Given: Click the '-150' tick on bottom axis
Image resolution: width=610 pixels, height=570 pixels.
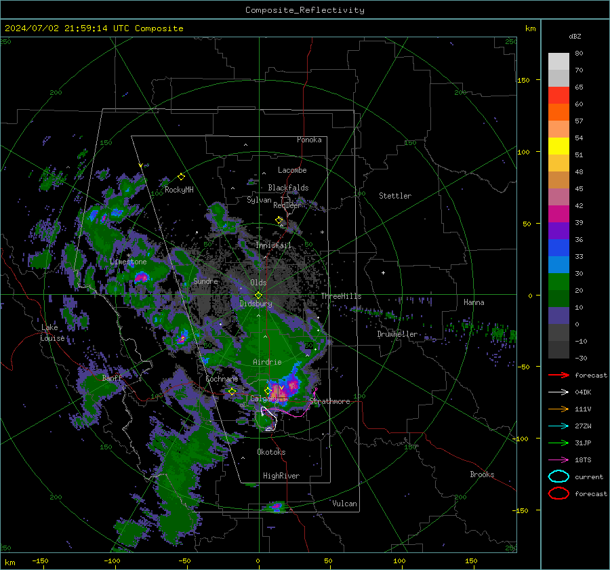Looking at the screenshot, I should coord(40,561).
